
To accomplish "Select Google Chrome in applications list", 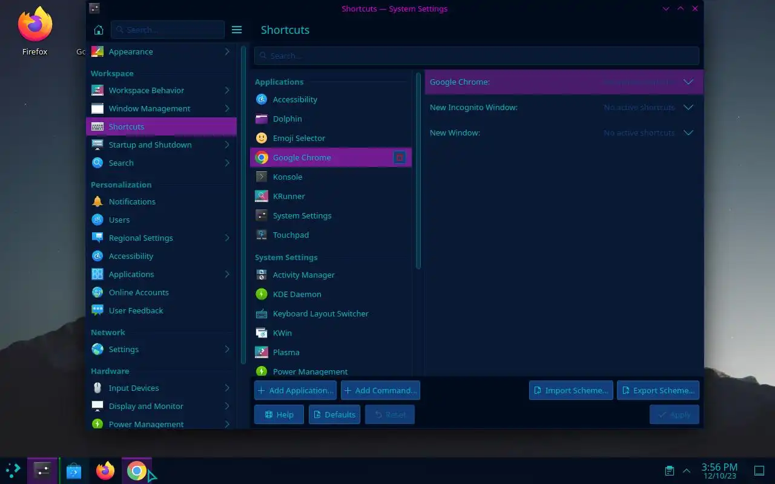I will point(331,157).
